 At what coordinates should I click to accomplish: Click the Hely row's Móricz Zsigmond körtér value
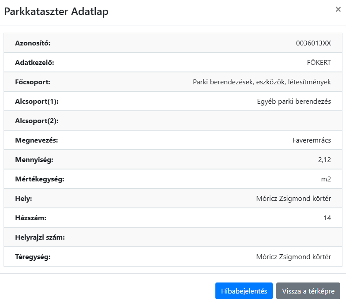(293, 199)
